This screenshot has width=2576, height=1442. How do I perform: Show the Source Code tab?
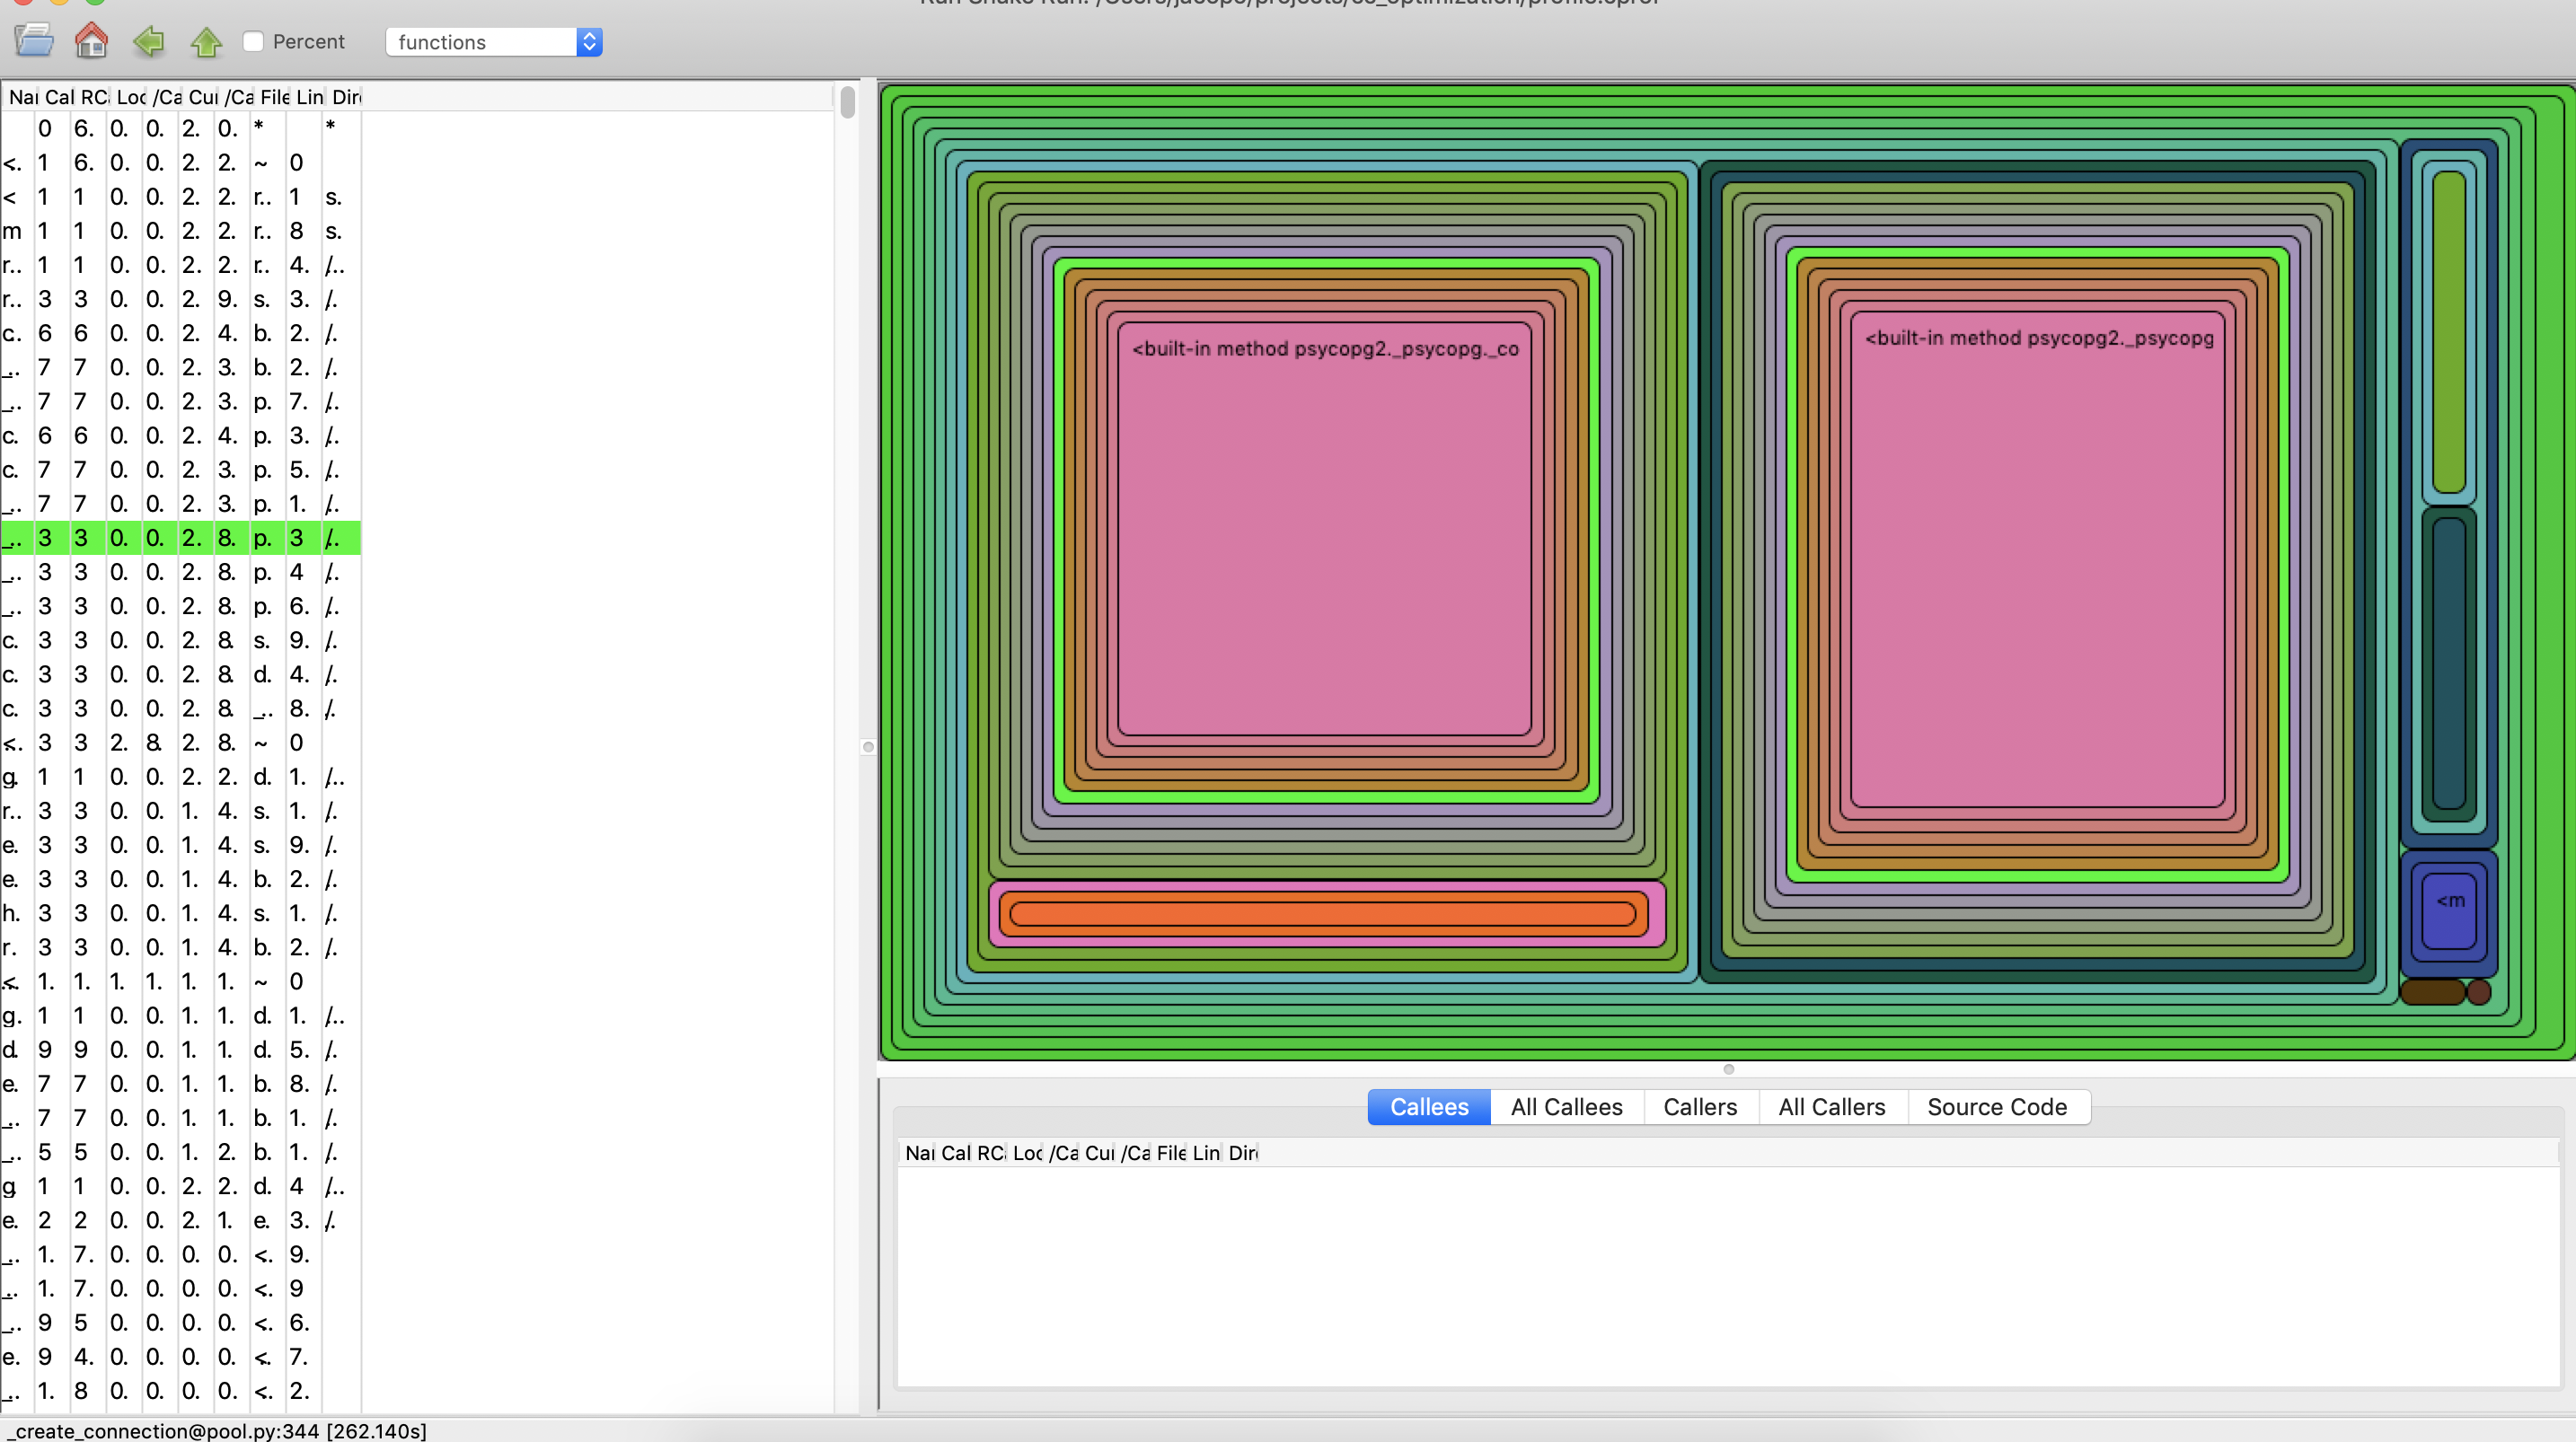(x=1996, y=1107)
